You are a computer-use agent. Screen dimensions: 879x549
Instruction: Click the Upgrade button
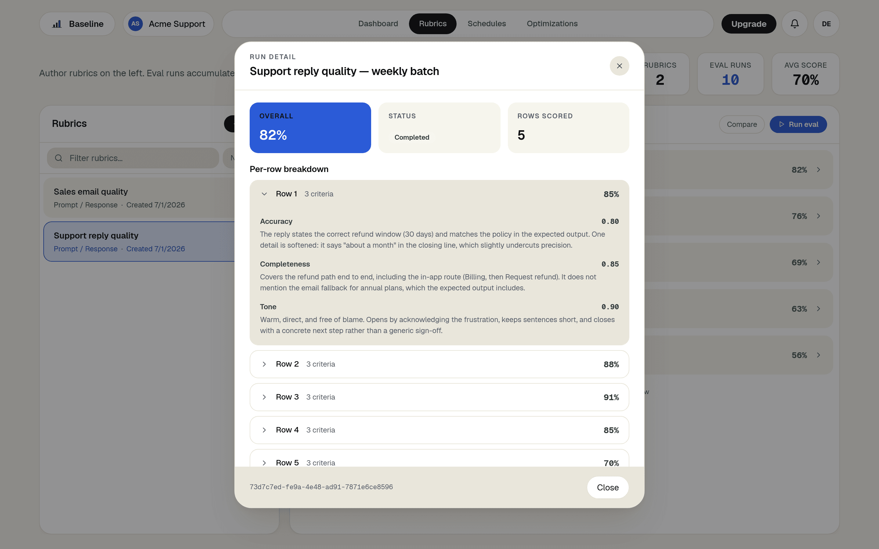(x=749, y=24)
